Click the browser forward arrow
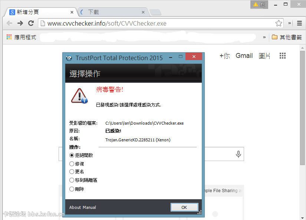This screenshot has height=220, width=306. click(x=20, y=23)
